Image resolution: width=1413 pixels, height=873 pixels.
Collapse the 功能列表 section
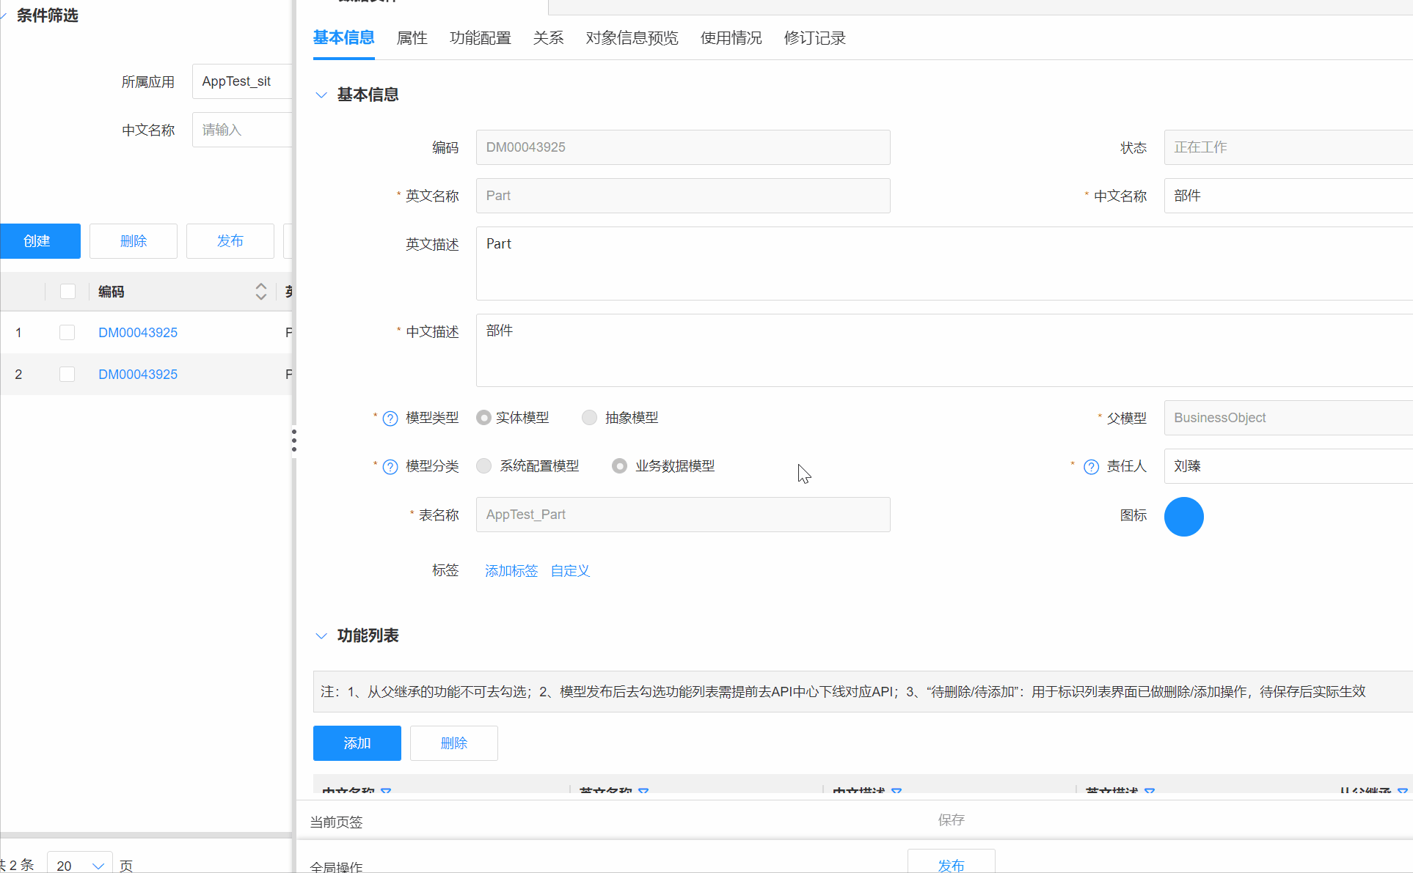click(x=321, y=636)
